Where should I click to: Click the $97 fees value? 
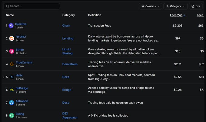point(178,38)
